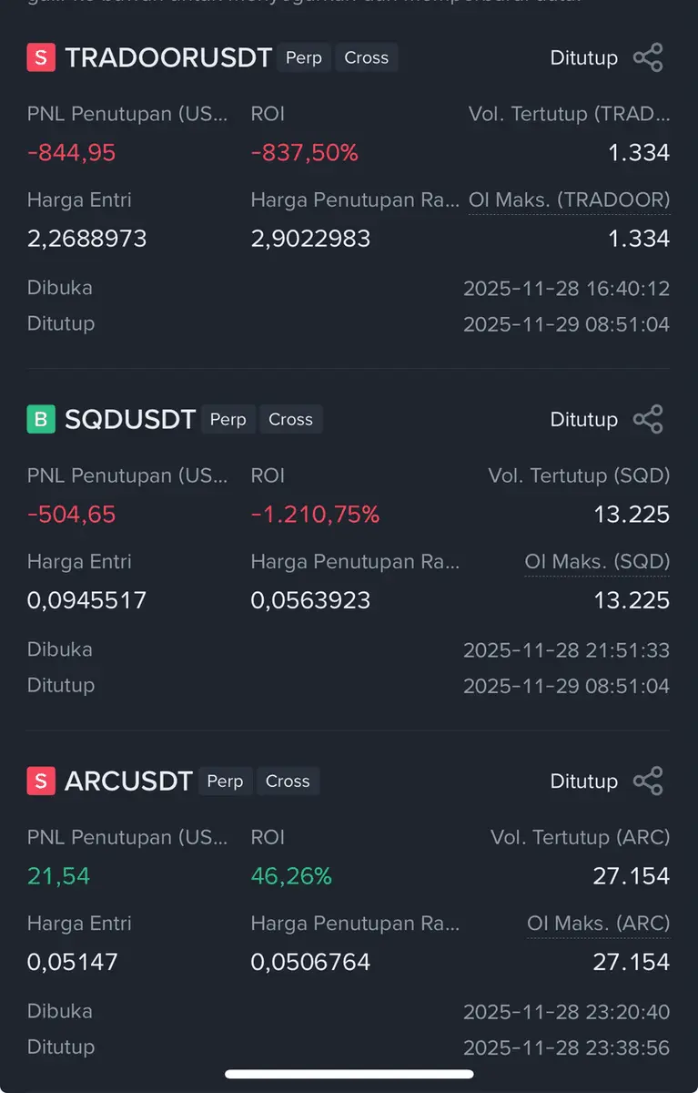The height and width of the screenshot is (1093, 698).
Task: Tap Cross tag on ARCUSDT
Action: (x=288, y=781)
